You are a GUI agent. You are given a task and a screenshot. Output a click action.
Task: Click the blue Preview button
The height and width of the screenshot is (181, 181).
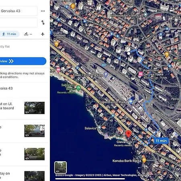[x=23, y=61]
